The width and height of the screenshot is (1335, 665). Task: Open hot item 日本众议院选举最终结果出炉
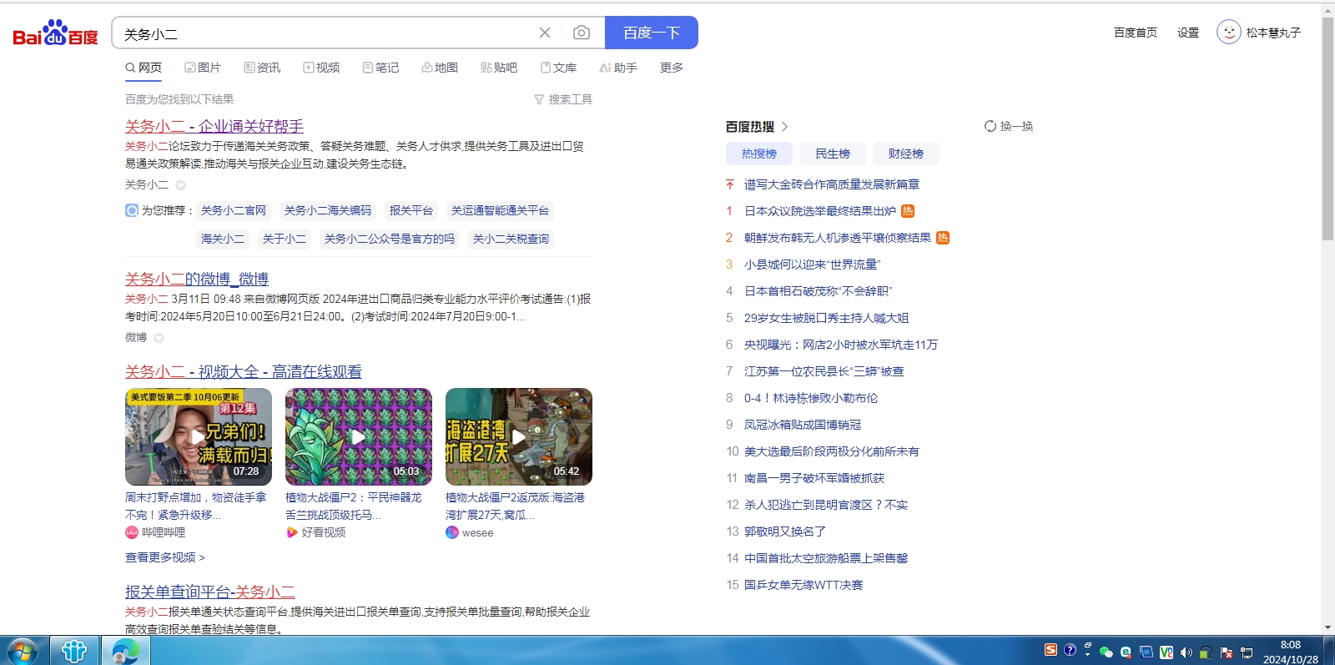click(820, 211)
